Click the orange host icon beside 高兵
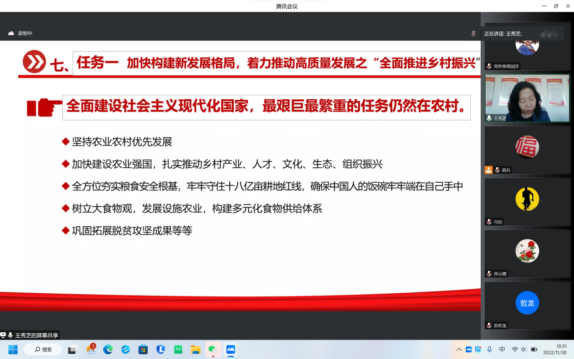 click(x=488, y=170)
